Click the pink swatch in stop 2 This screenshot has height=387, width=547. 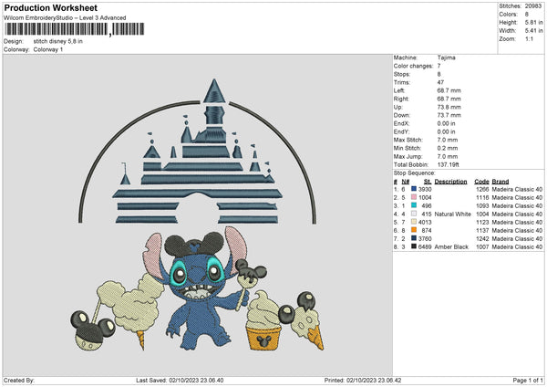point(414,197)
